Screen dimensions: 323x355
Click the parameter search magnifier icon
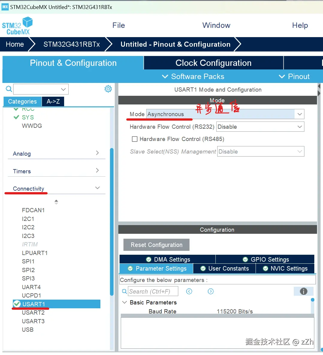[x=124, y=291]
